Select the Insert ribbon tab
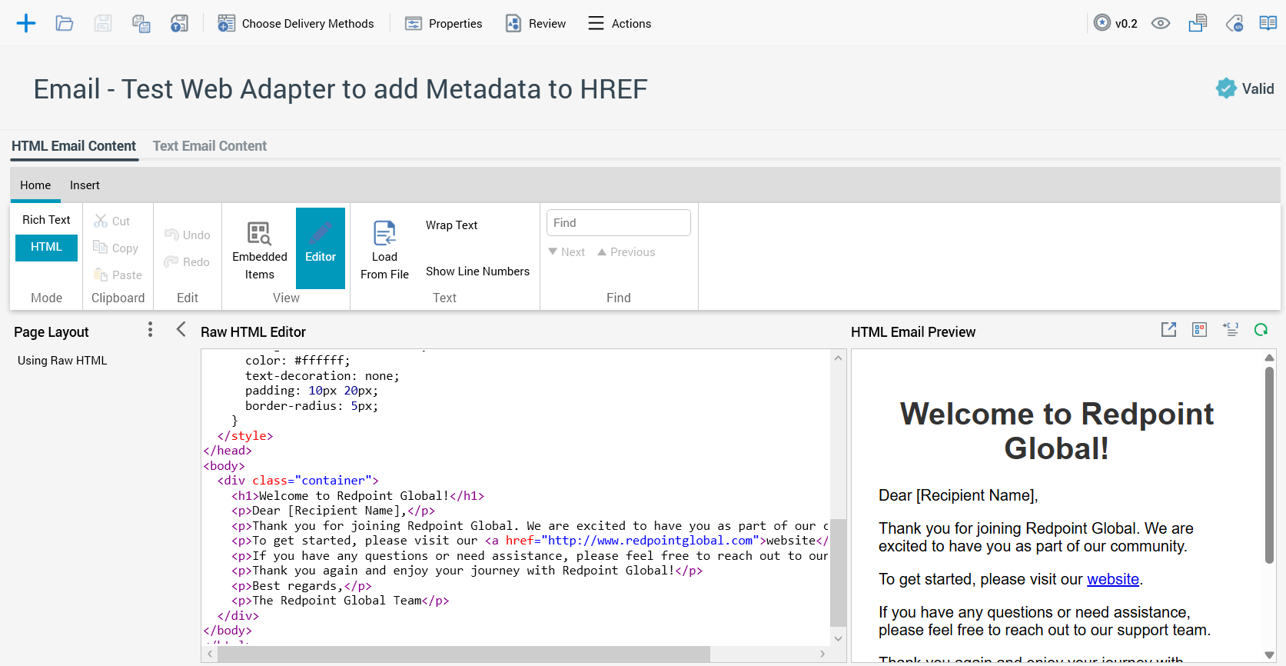 [85, 185]
